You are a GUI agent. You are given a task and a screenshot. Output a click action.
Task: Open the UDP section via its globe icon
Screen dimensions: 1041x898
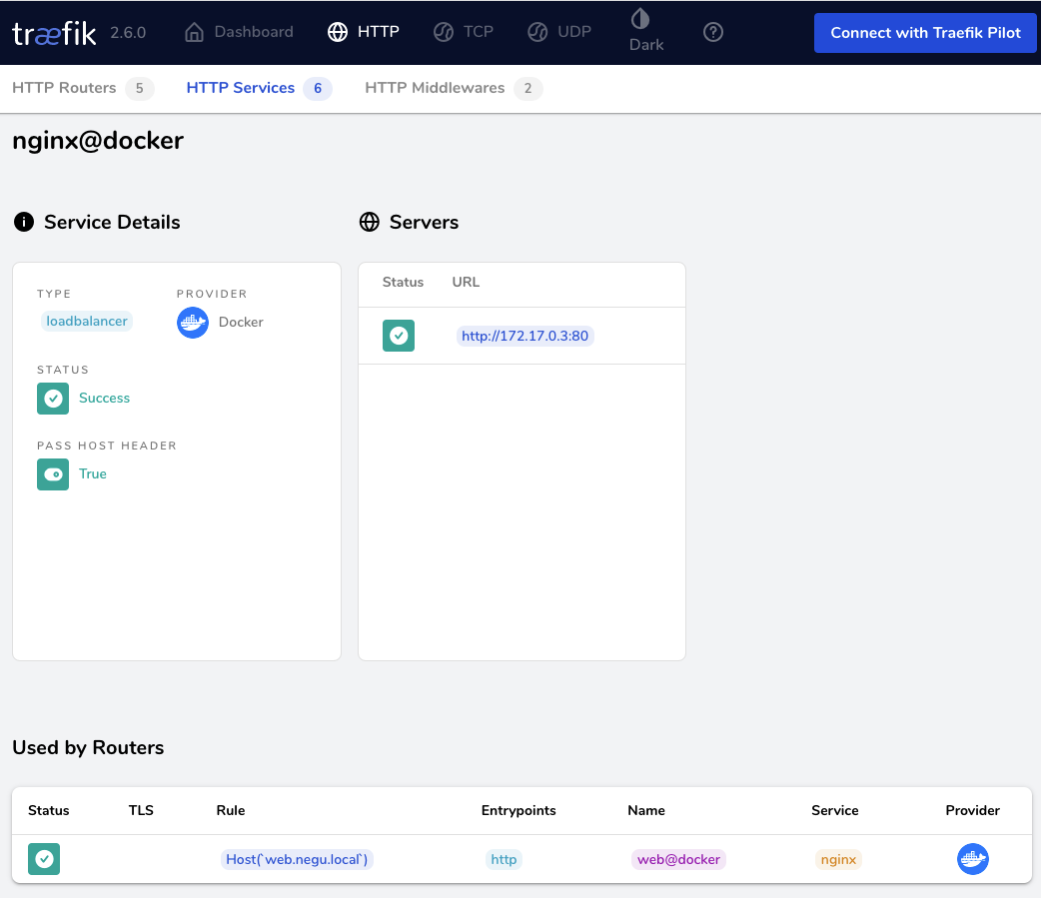[536, 31]
